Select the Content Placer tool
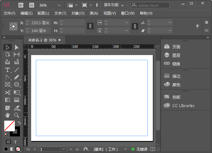Image resolution: width=212 pixels, height=153 pixels. click(17, 62)
